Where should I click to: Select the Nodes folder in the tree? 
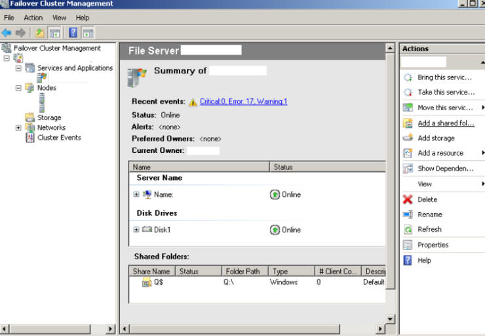(x=47, y=88)
